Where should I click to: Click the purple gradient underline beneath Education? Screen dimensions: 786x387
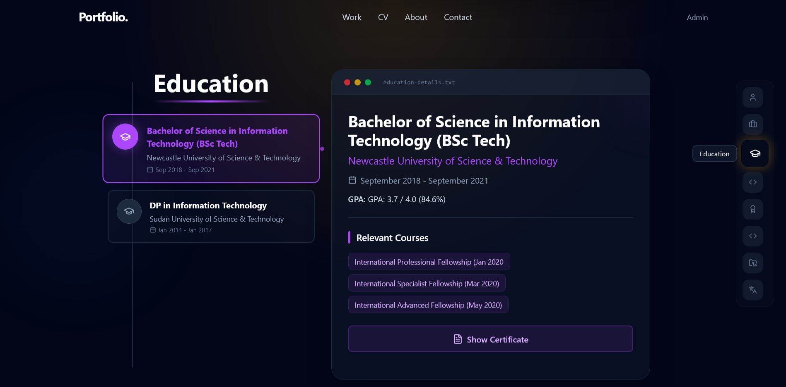click(x=211, y=102)
